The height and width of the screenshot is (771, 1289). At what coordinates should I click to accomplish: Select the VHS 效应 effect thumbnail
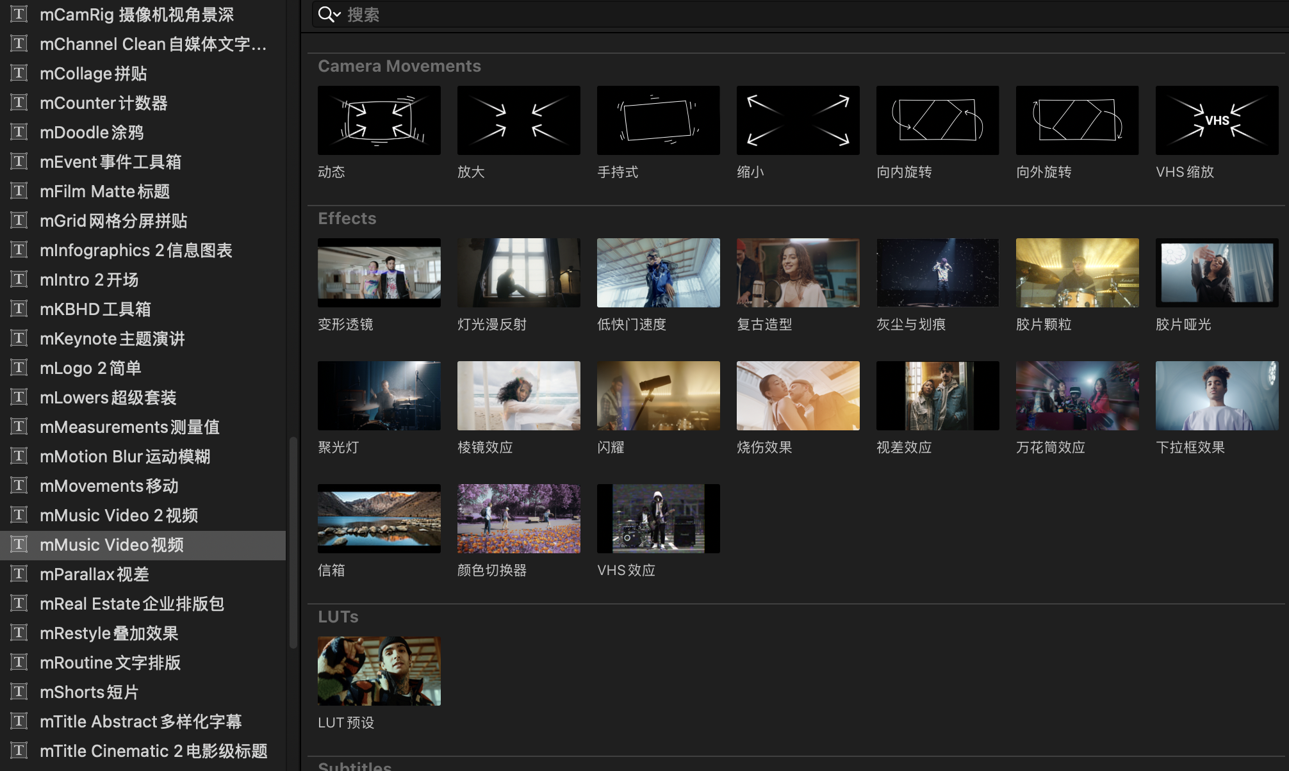tap(659, 519)
